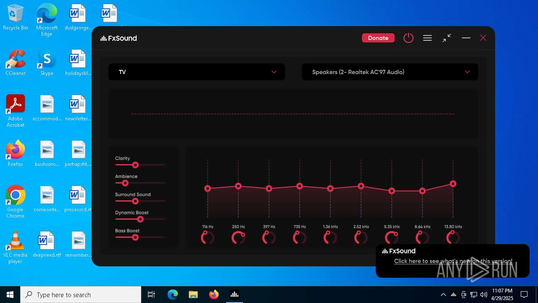Viewport: 538px width, 303px height.
Task: Click the 250 Hz EQ band point
Action: (x=238, y=186)
